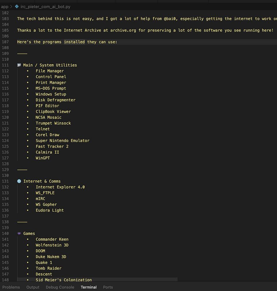Switch to the Problems panel tab
The height and width of the screenshot is (291, 277).
point(11,287)
